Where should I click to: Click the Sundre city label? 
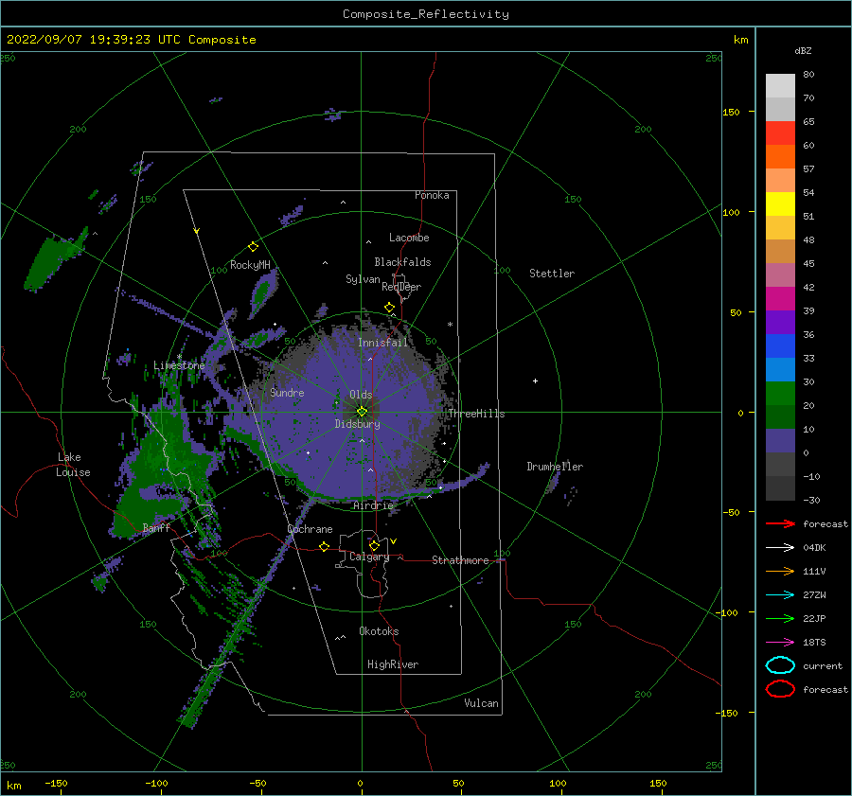pyautogui.click(x=287, y=392)
